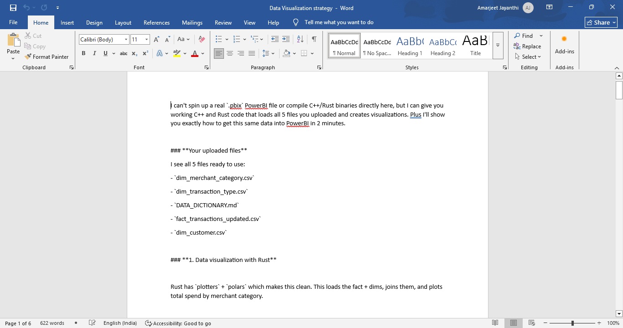
Task: Click Find in the Editing group
Action: pos(524,36)
